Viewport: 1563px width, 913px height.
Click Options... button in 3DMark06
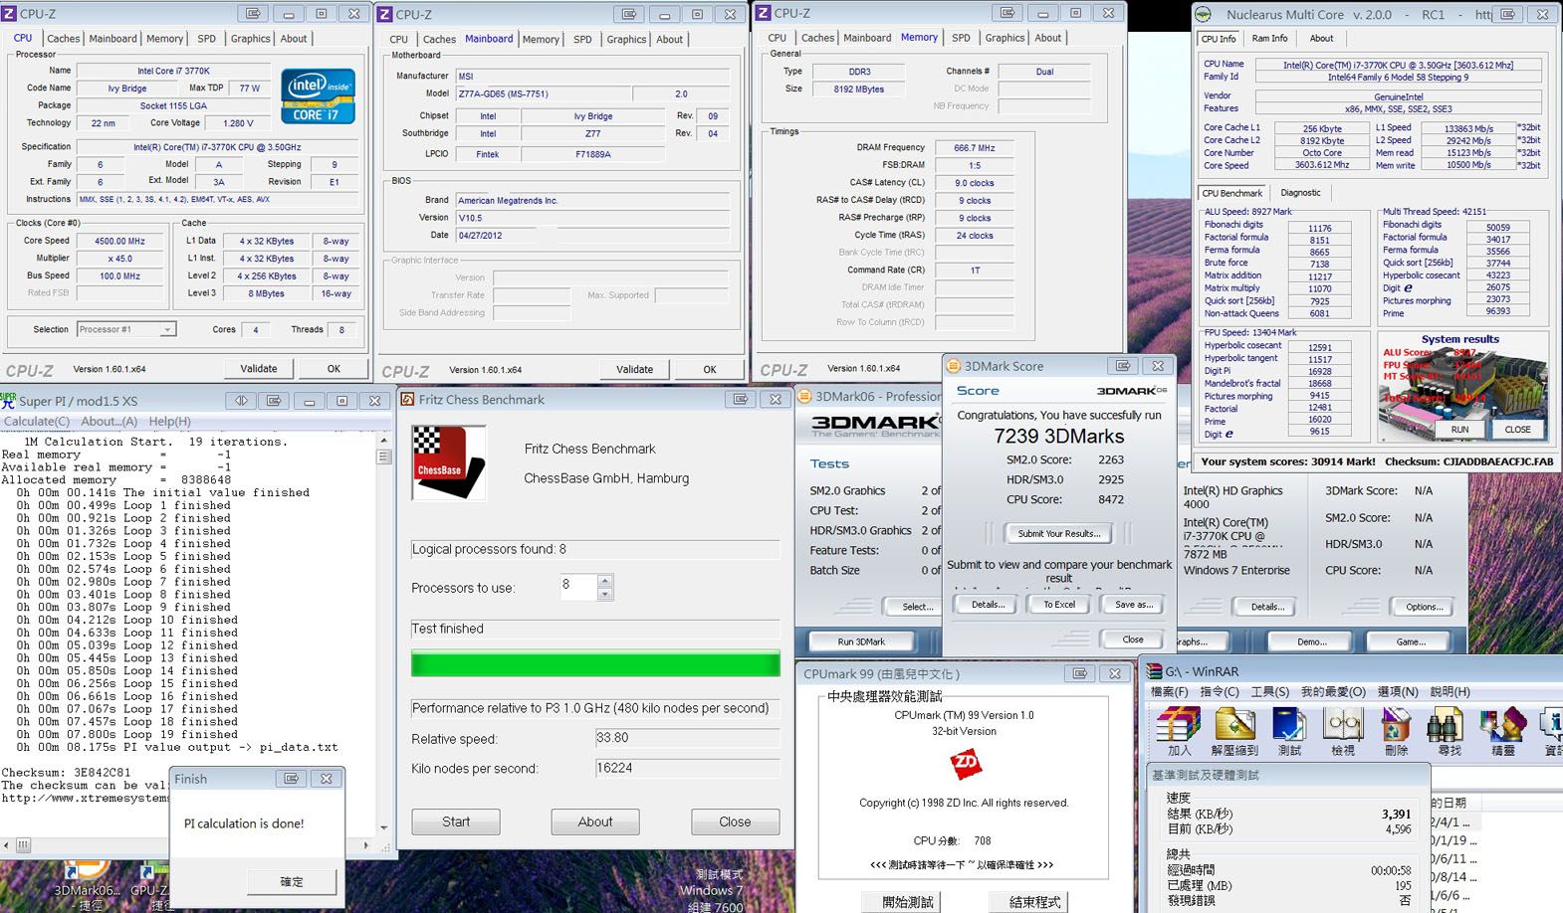(x=1424, y=607)
